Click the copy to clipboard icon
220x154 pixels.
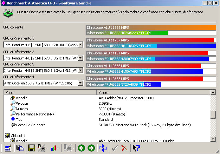click(20, 148)
